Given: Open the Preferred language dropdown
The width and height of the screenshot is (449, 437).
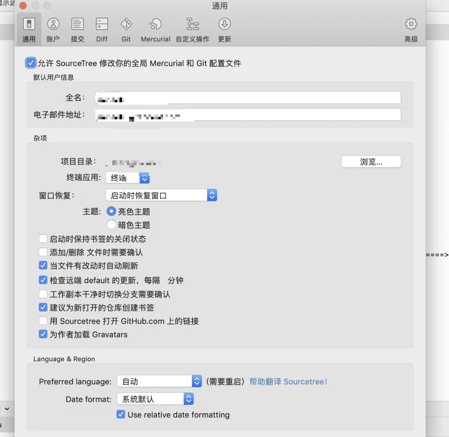Looking at the screenshot, I should pos(160,381).
